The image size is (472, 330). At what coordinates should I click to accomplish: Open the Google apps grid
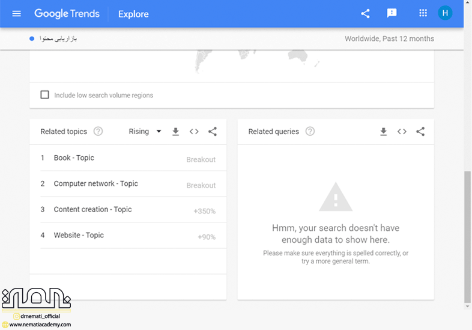pyautogui.click(x=423, y=13)
